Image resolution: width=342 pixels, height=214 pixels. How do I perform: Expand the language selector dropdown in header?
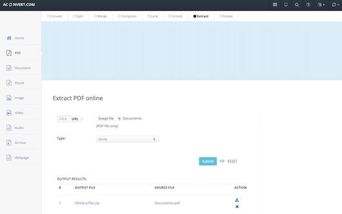(x=321, y=4)
